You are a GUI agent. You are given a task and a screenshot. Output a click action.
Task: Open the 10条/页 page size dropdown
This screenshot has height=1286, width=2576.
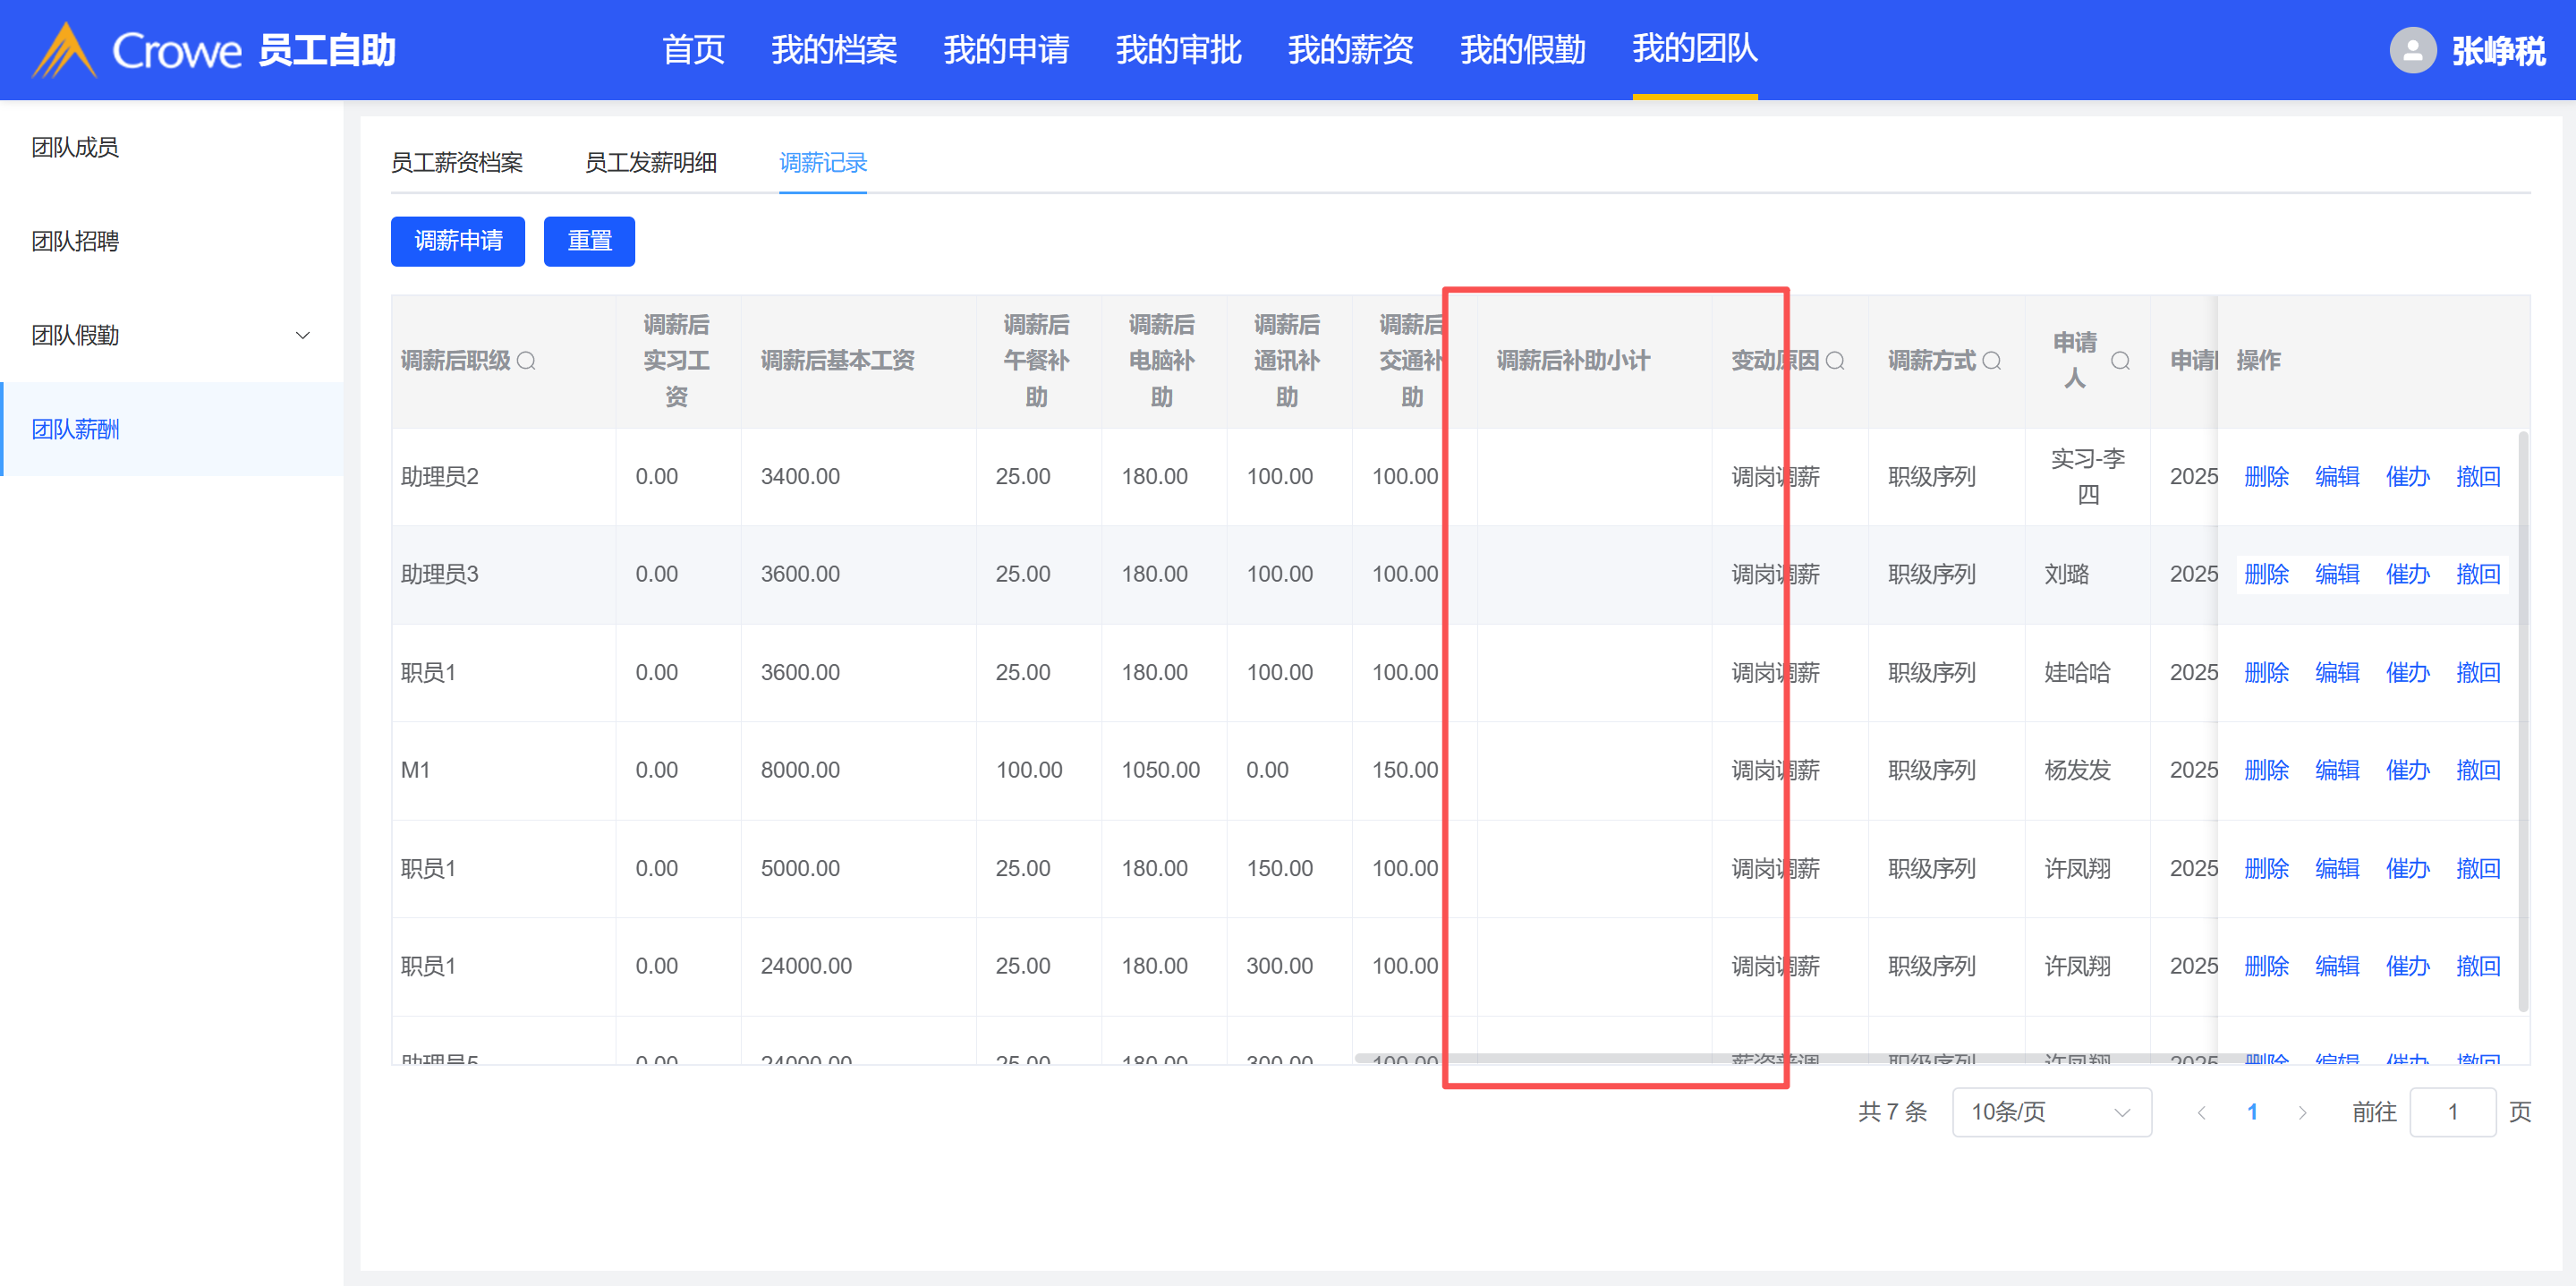[2050, 1112]
